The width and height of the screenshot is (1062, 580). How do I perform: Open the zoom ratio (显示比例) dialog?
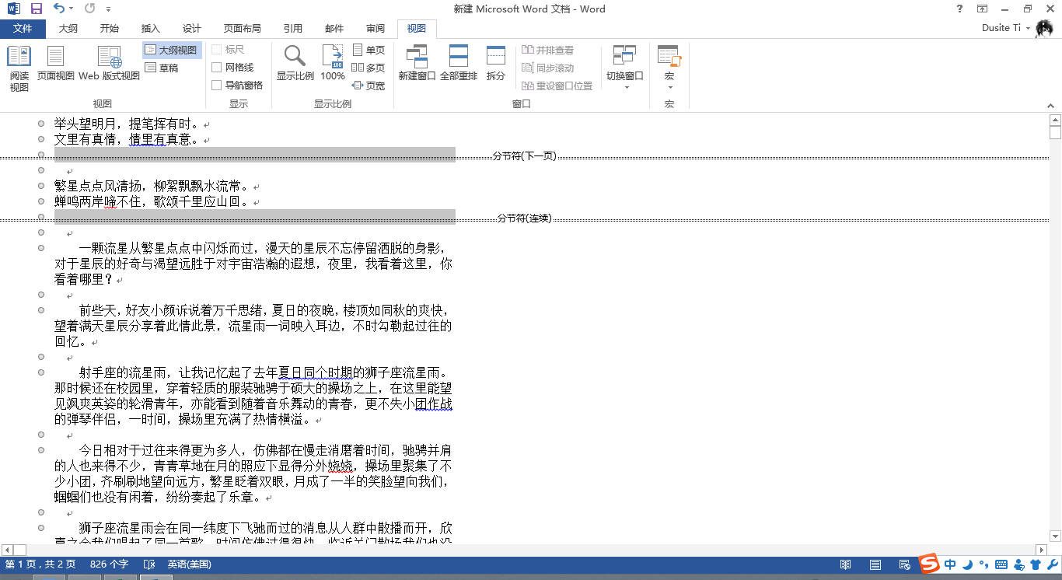(295, 64)
